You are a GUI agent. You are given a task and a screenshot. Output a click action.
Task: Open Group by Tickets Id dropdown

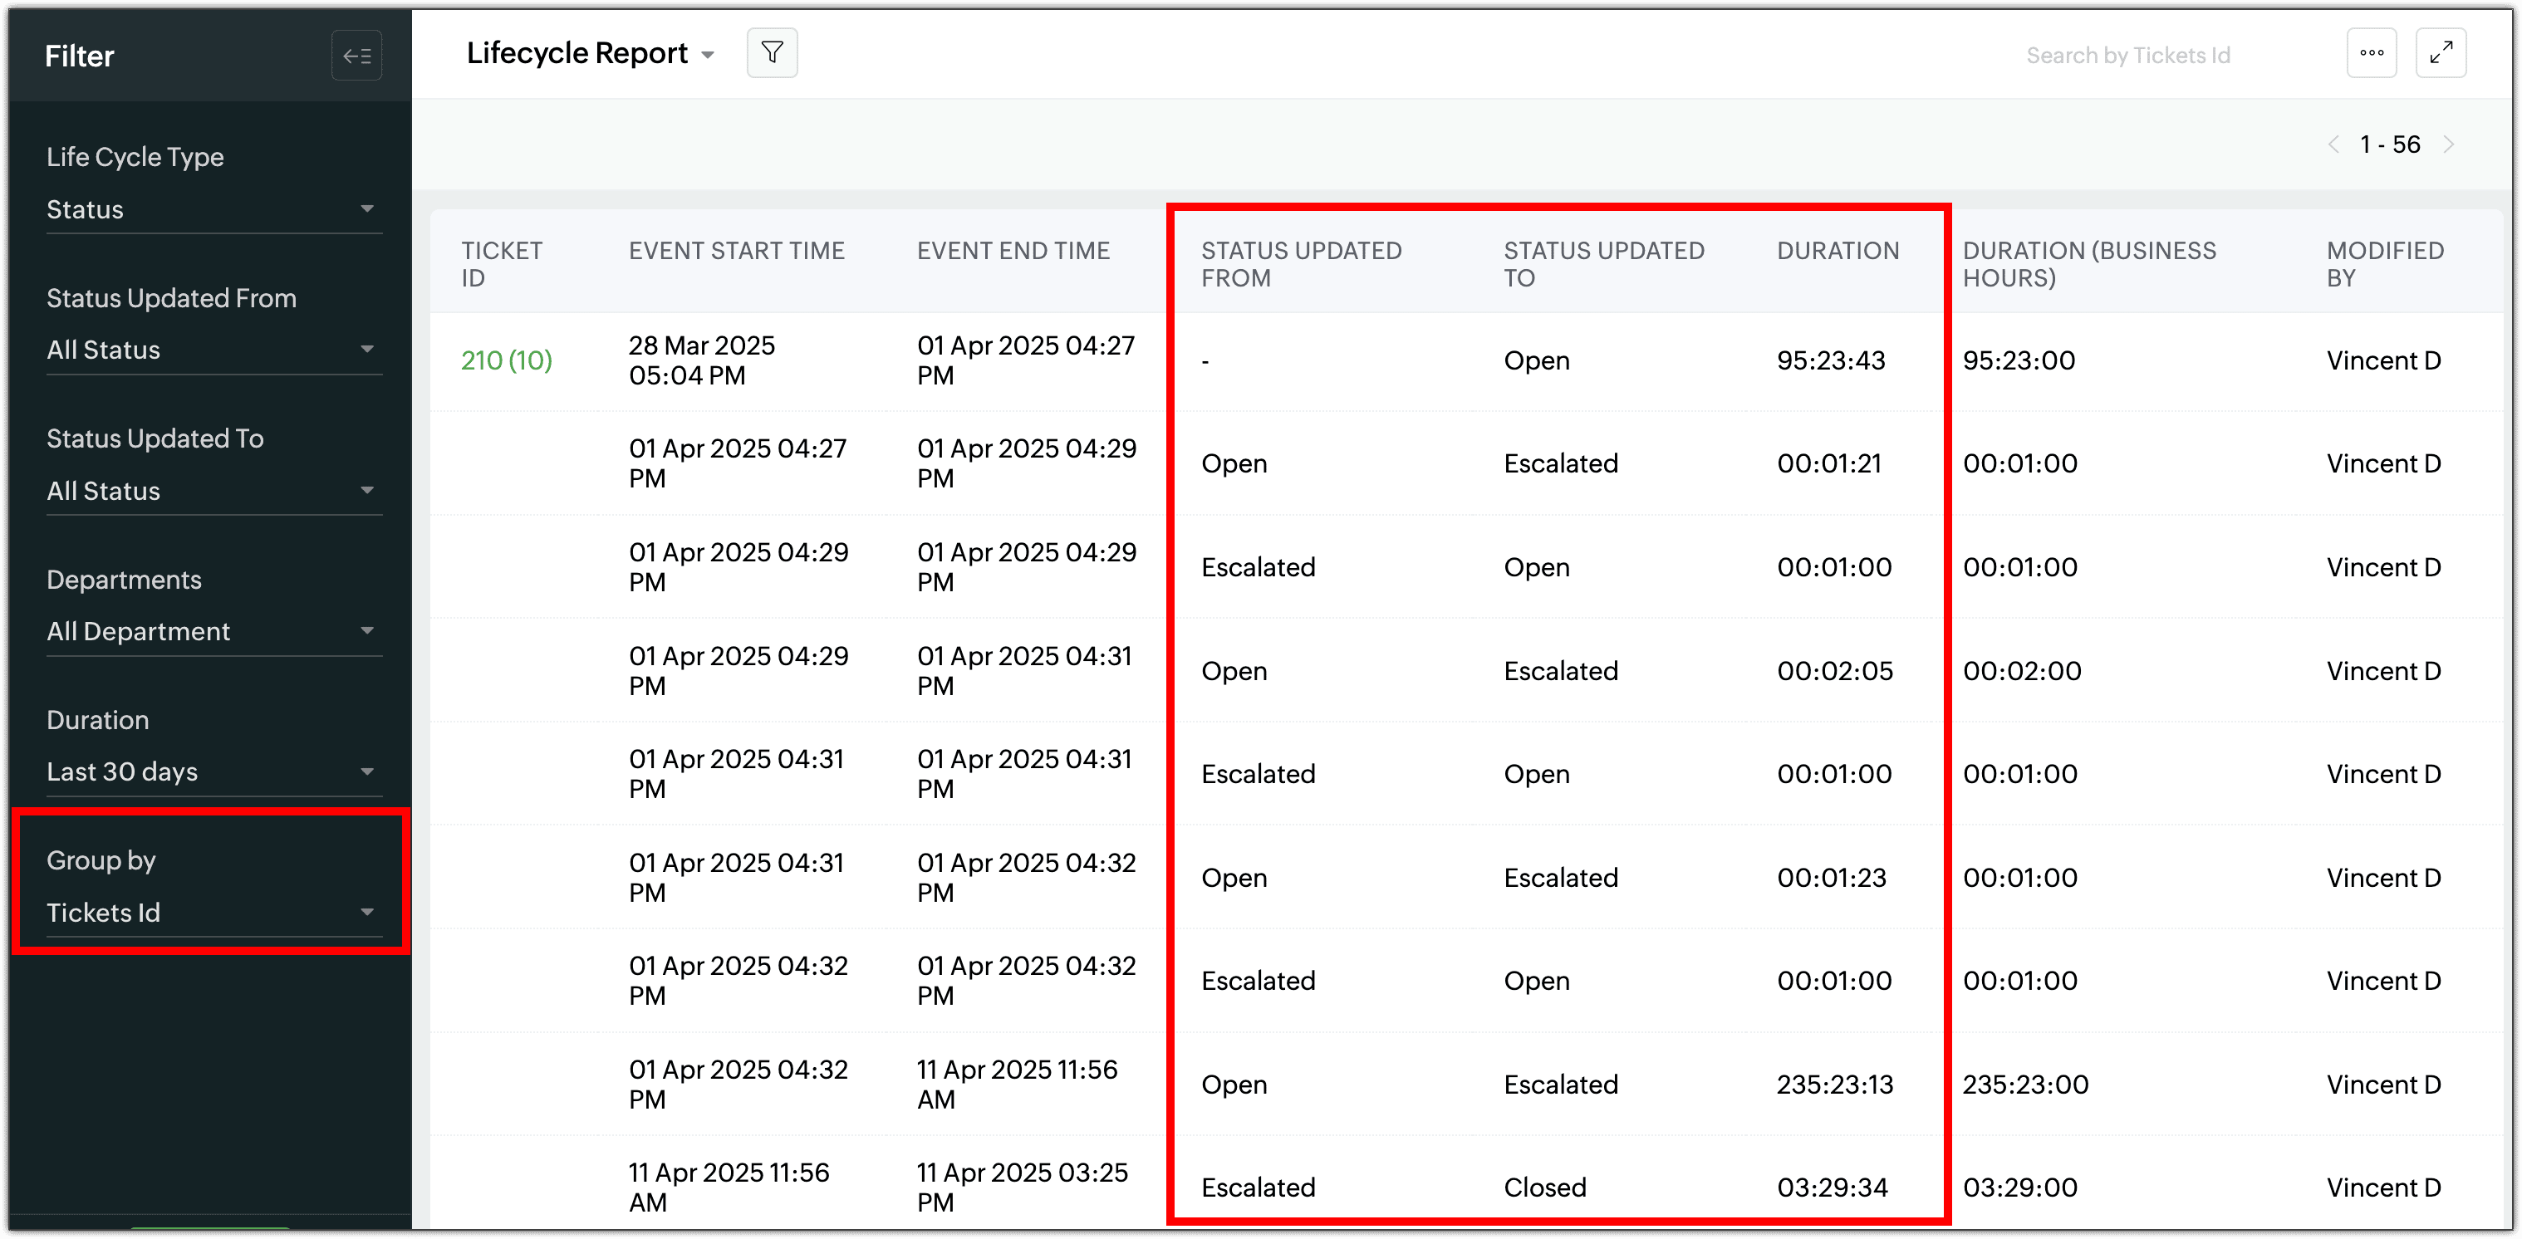click(x=213, y=913)
